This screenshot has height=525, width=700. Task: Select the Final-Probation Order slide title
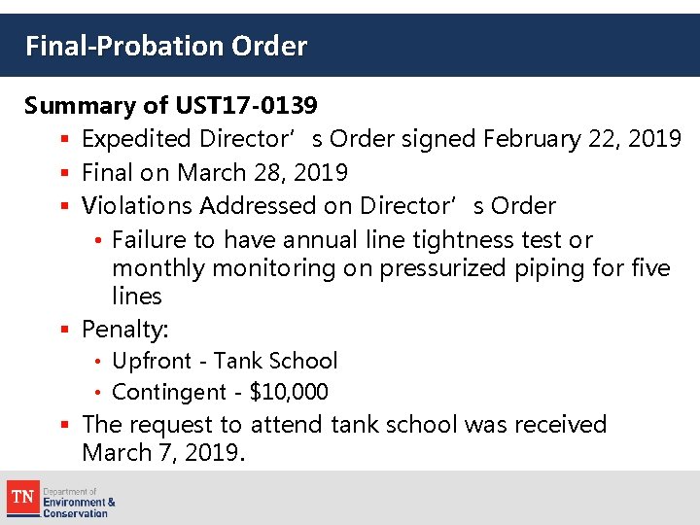[x=166, y=46]
